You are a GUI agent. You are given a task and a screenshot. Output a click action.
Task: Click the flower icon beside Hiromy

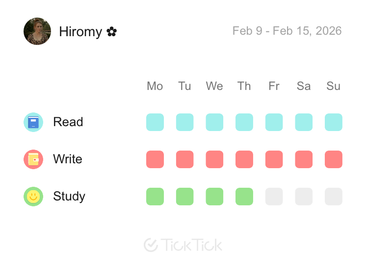pyautogui.click(x=112, y=32)
